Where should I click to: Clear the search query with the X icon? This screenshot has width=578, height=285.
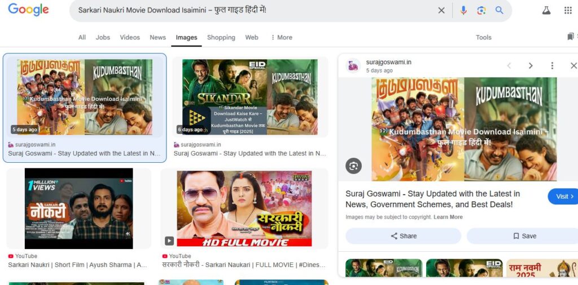coord(441,11)
